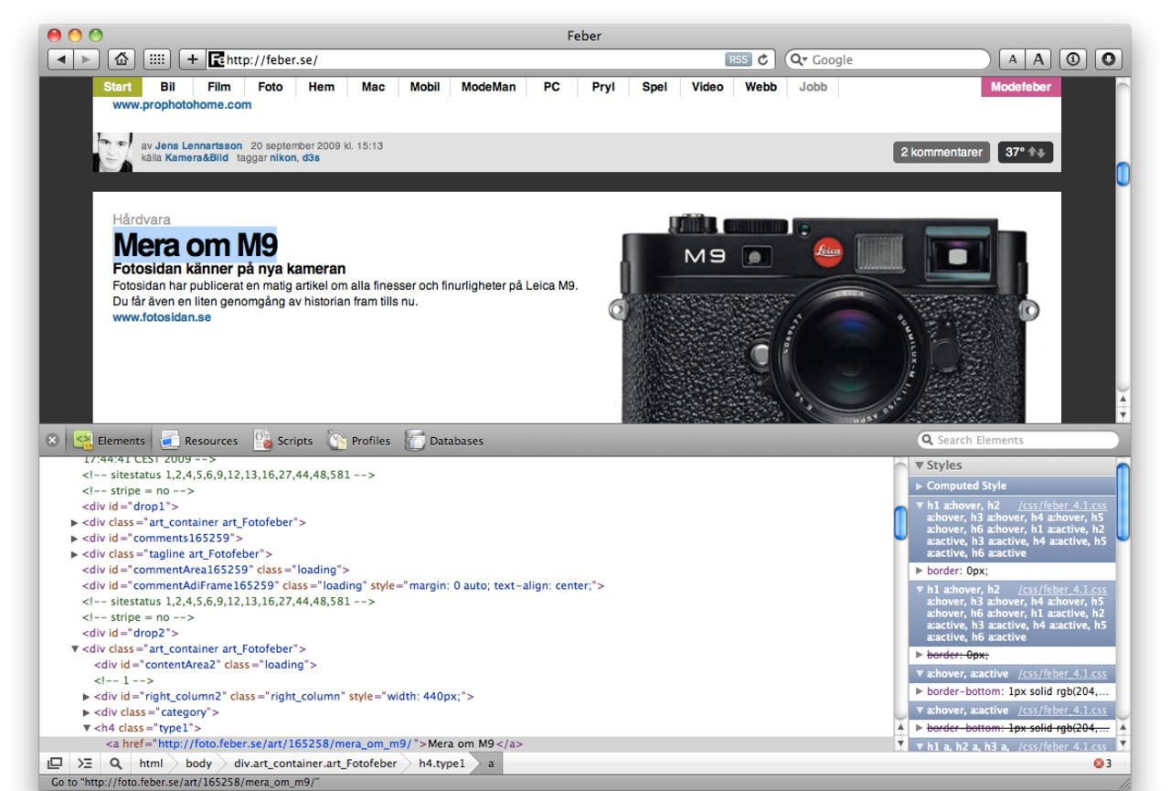
Task: Reload the page with the refresh icon
Action: coord(763,59)
